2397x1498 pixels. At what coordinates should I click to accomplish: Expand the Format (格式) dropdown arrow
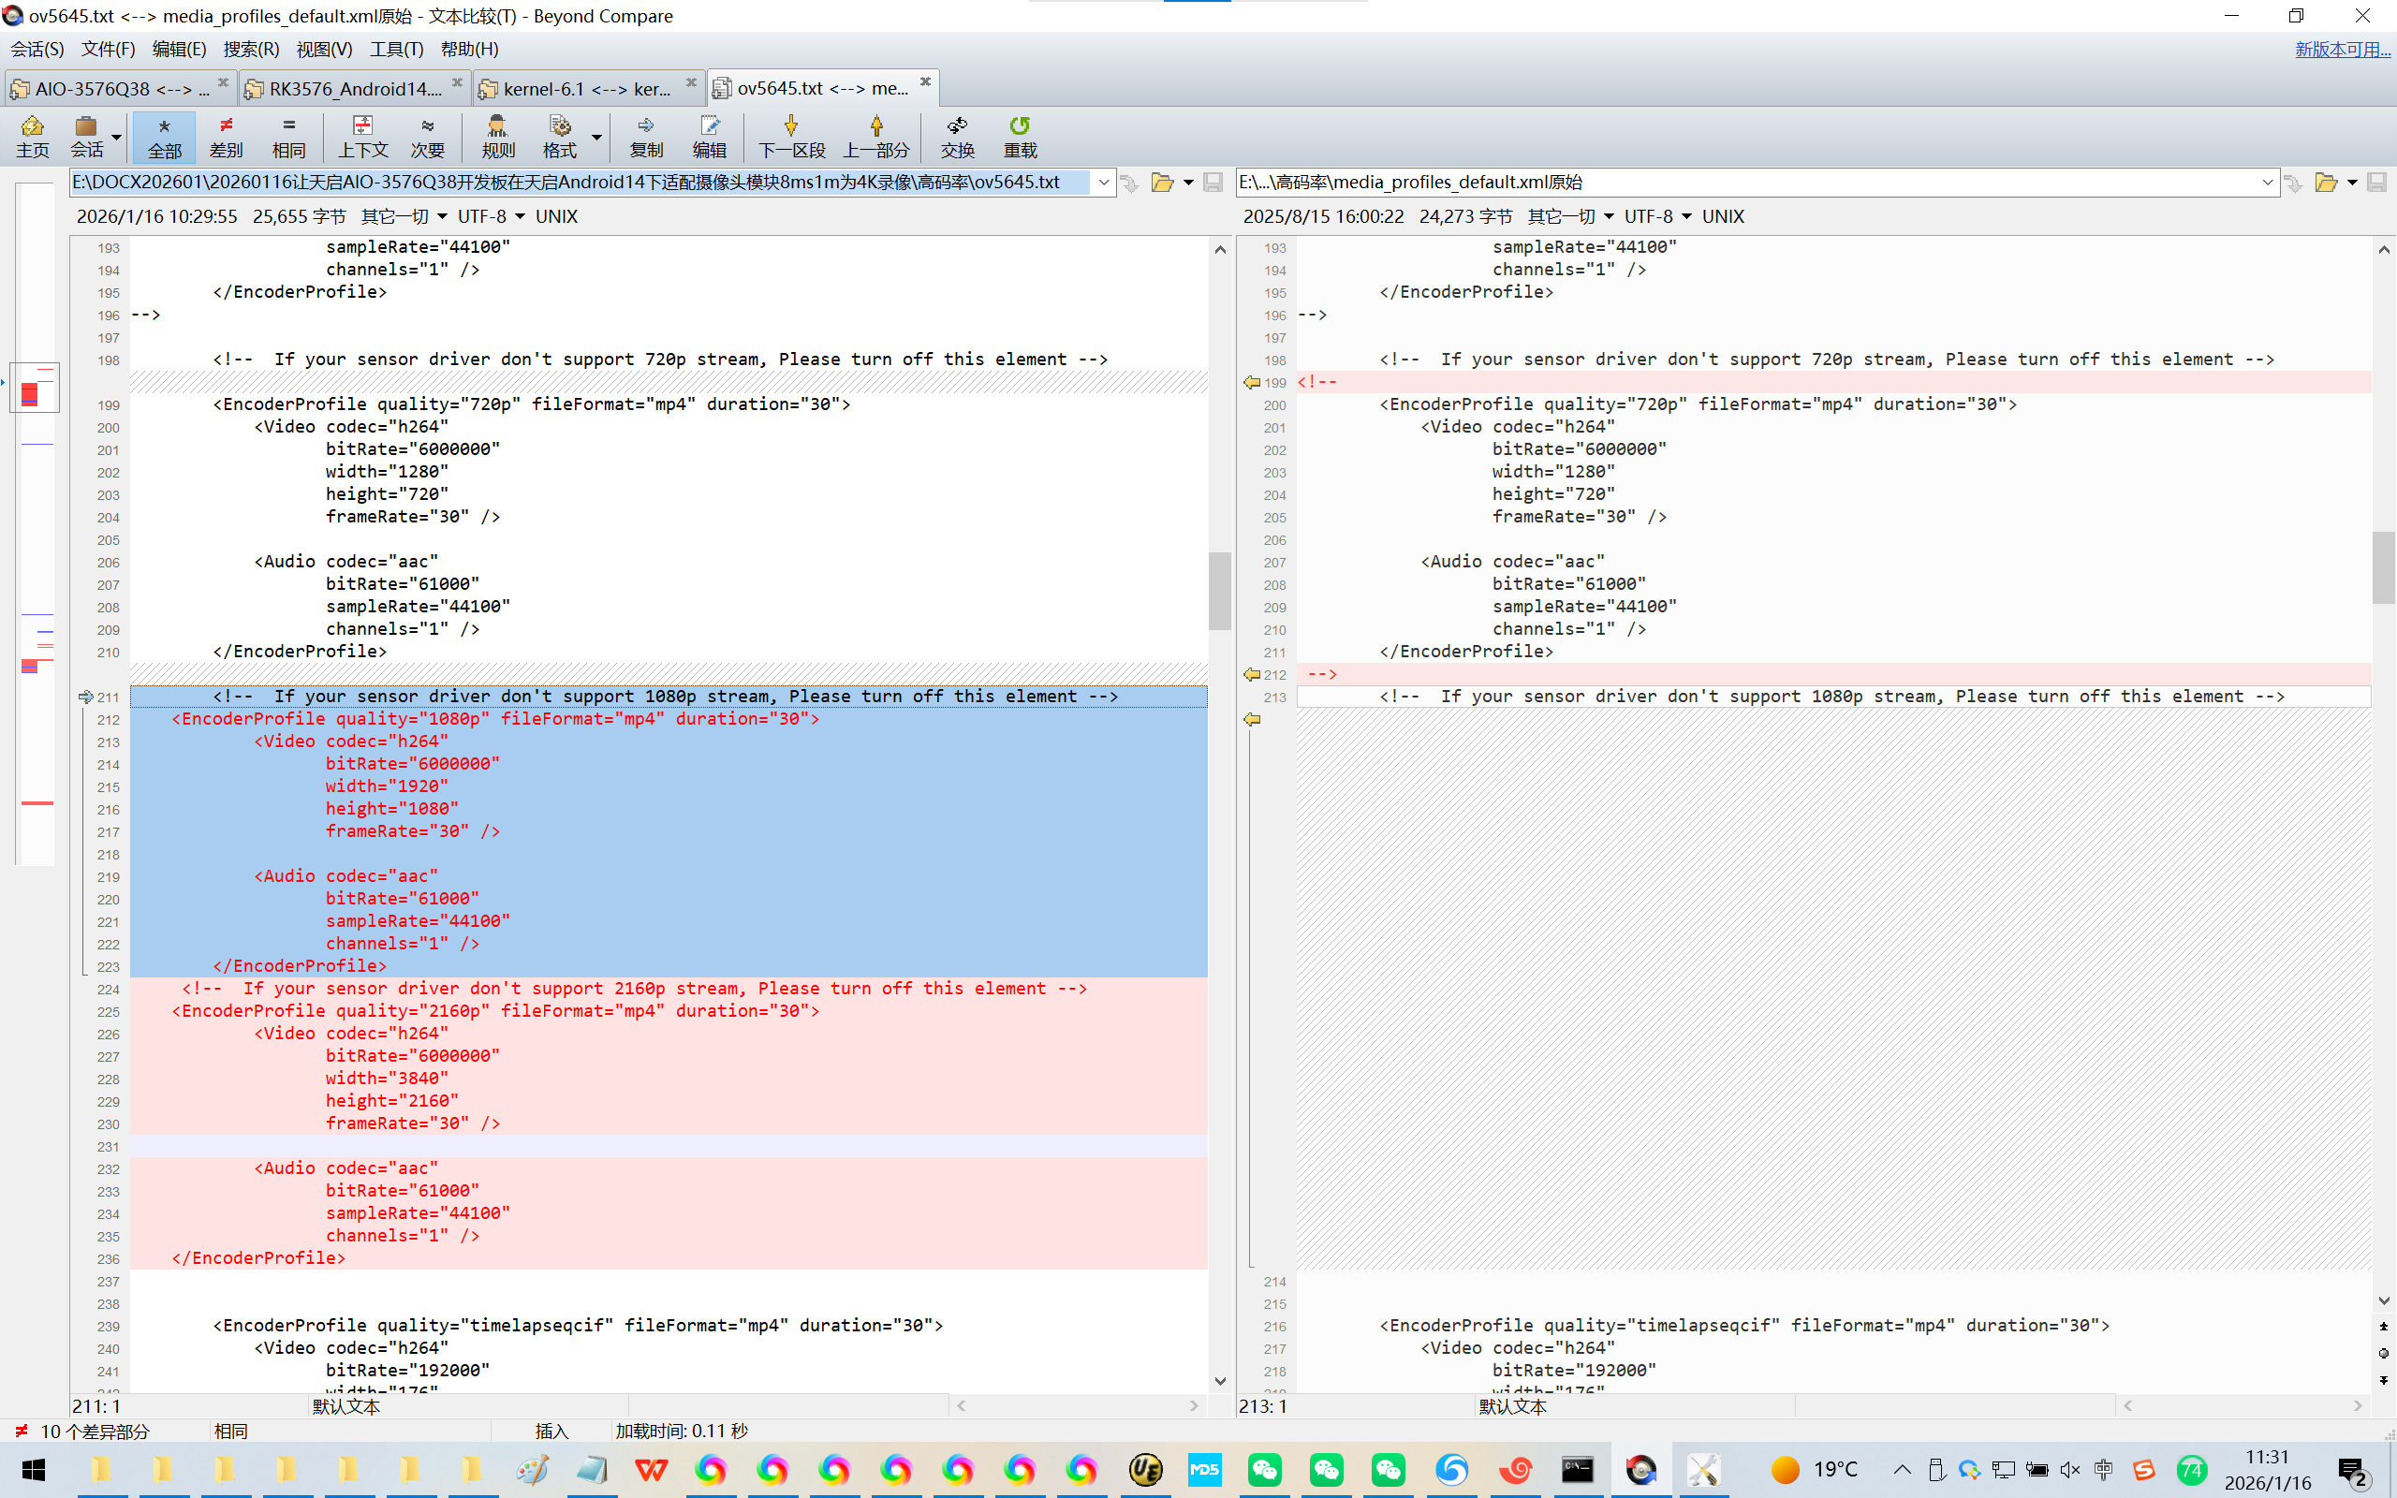click(596, 137)
